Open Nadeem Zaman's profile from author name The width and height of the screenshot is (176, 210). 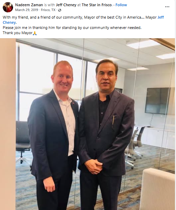pos(29,5)
